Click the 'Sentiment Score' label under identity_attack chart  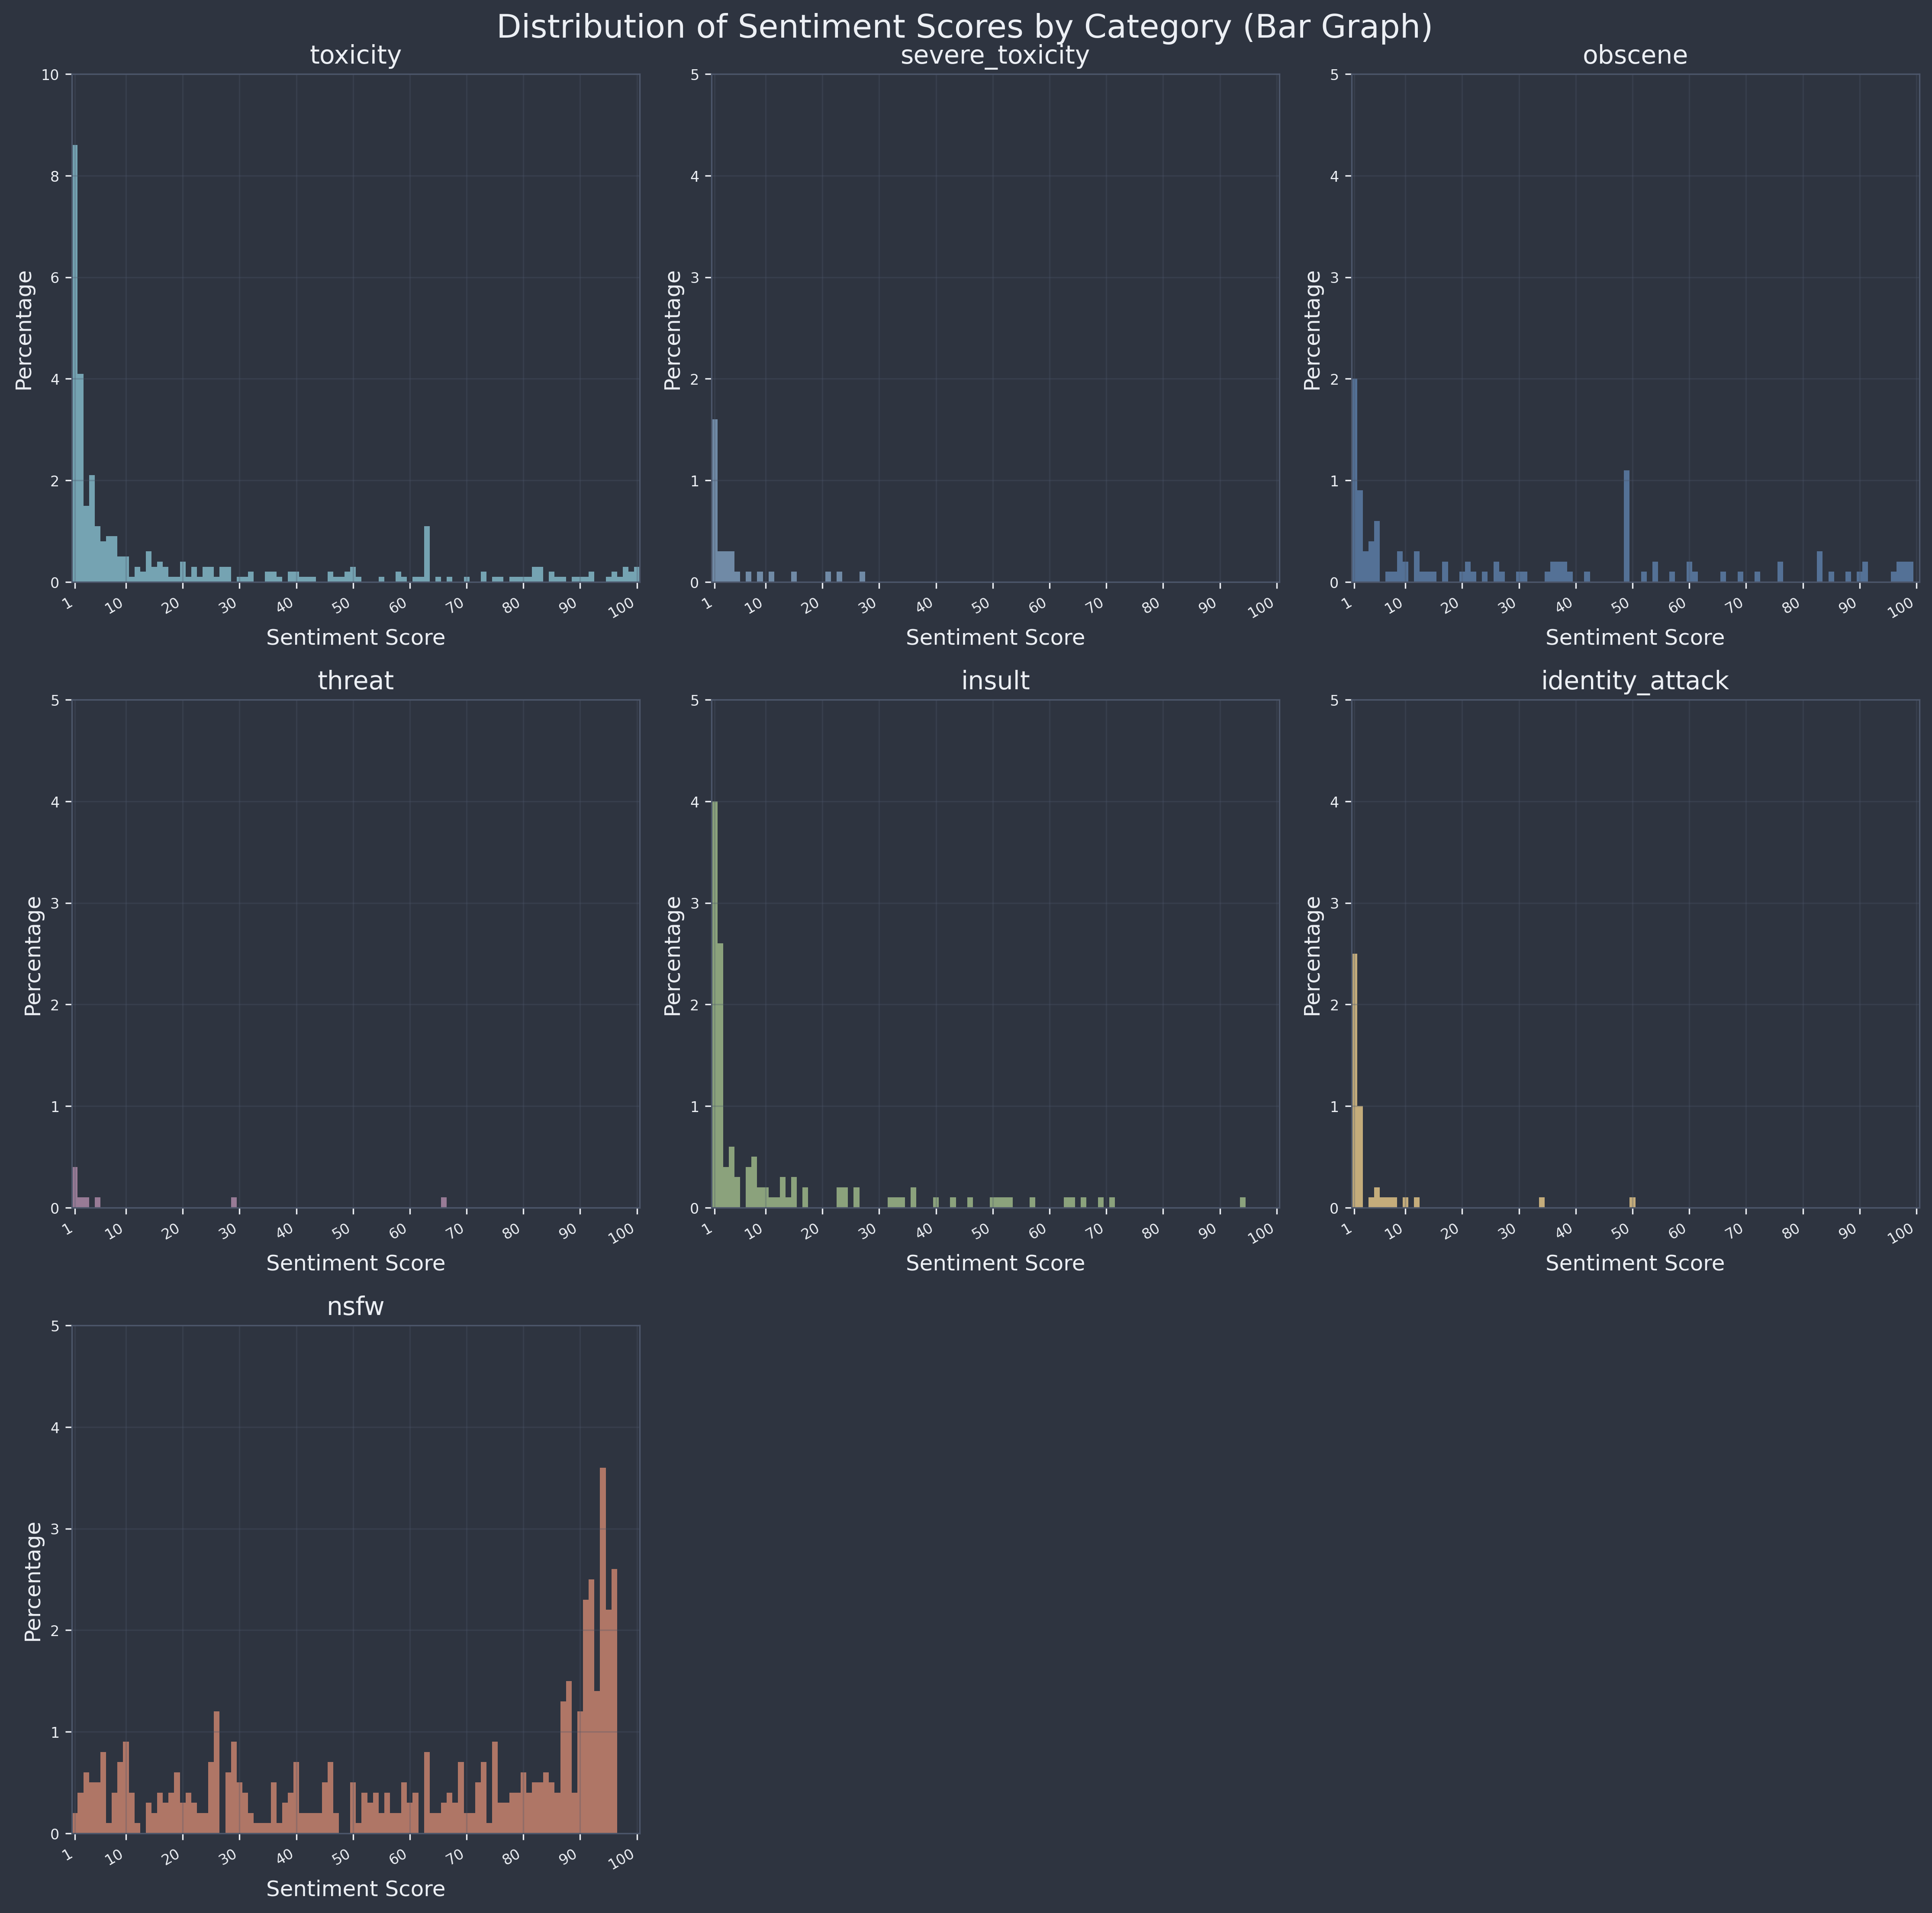pos(1635,1263)
